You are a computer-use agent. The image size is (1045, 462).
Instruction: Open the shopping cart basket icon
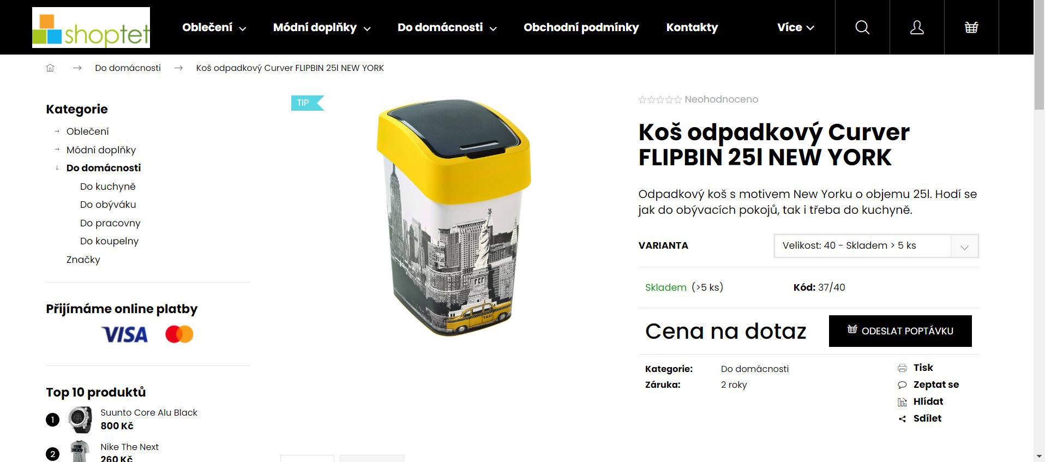(971, 27)
